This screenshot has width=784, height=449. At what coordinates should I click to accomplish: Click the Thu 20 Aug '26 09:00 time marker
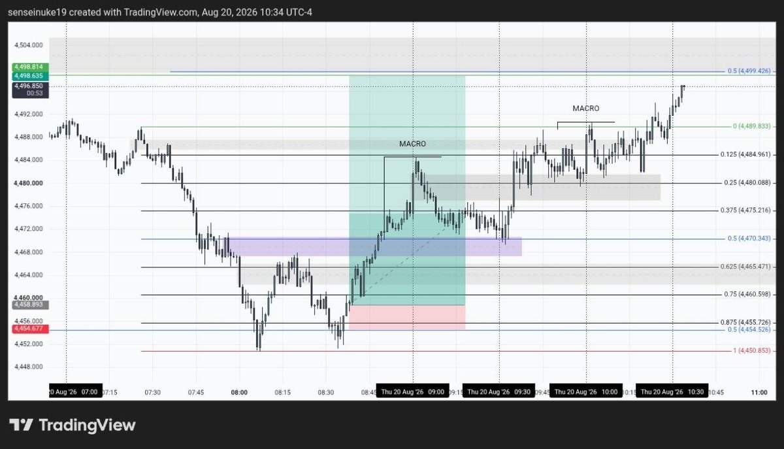(x=413, y=392)
